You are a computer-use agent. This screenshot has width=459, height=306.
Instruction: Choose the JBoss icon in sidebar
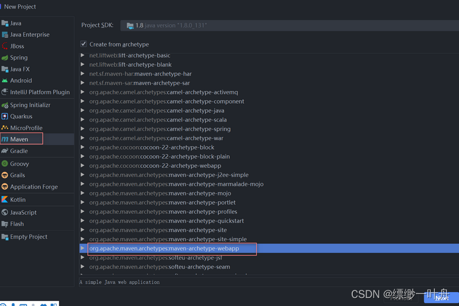click(5, 46)
